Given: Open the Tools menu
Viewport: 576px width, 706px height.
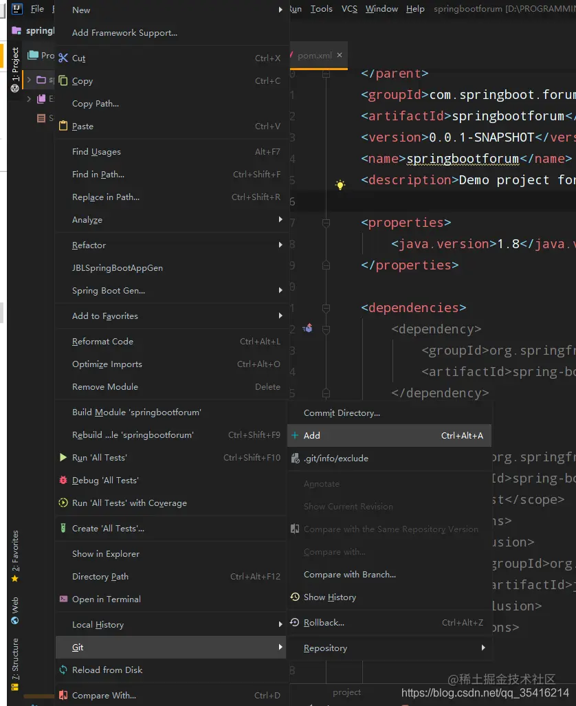Looking at the screenshot, I should [321, 8].
